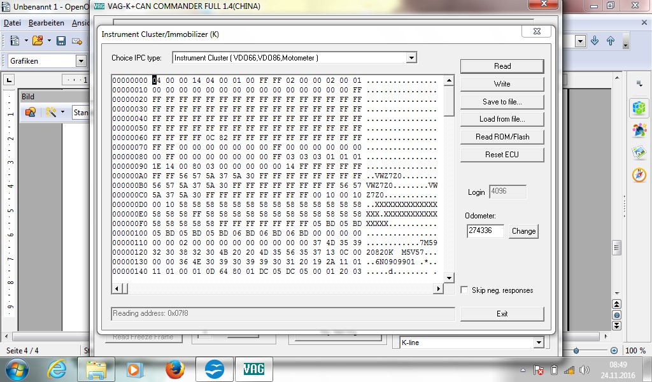The image size is (652, 382).
Task: Close the OpenOffice document with the X
Action: click(644, 22)
